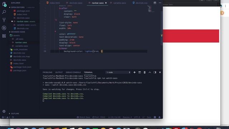Open the Extensions view in activity bar
Image resolution: width=229 pixels, height=129 pixels.
coord(4,36)
